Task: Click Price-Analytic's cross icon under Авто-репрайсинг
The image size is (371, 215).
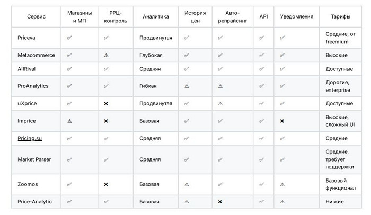Action: click(x=220, y=202)
